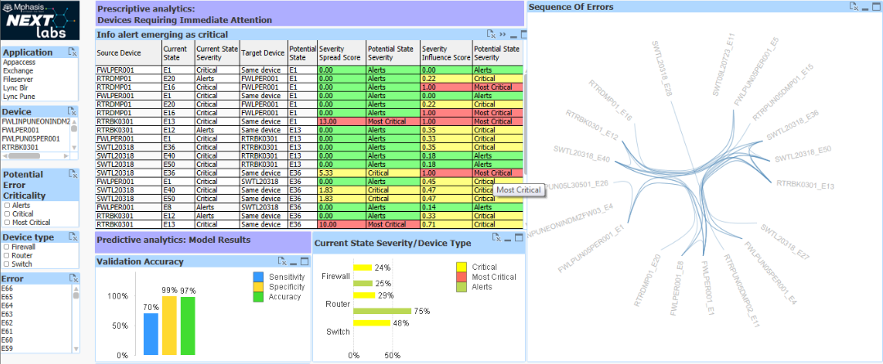Sort by Severity Spread Score column header
Viewport: 883px width, 364px height.
341,53
